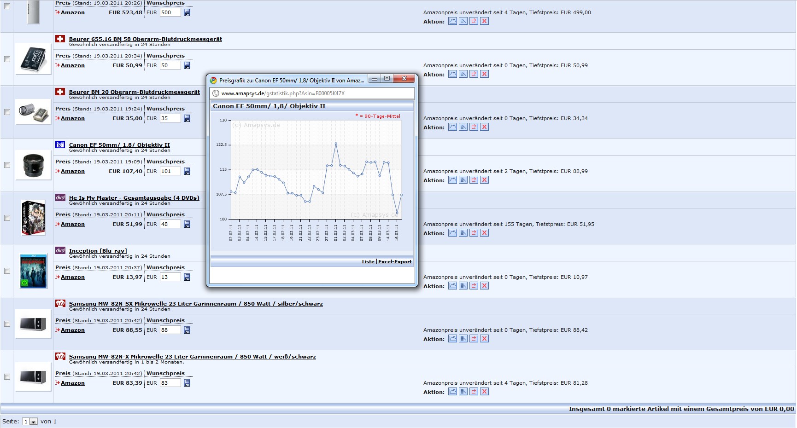Click He Is My Master DVD cover thumbnail

click(x=33, y=218)
